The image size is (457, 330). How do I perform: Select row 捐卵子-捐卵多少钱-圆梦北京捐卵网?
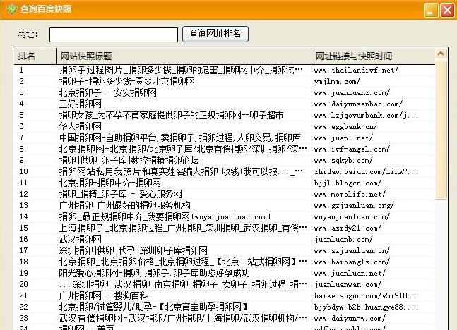pos(225,82)
